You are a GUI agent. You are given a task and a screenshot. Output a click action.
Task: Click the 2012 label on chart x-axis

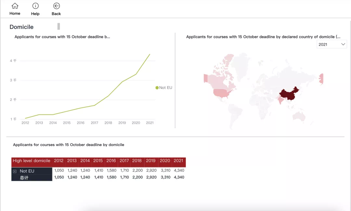coord(25,123)
